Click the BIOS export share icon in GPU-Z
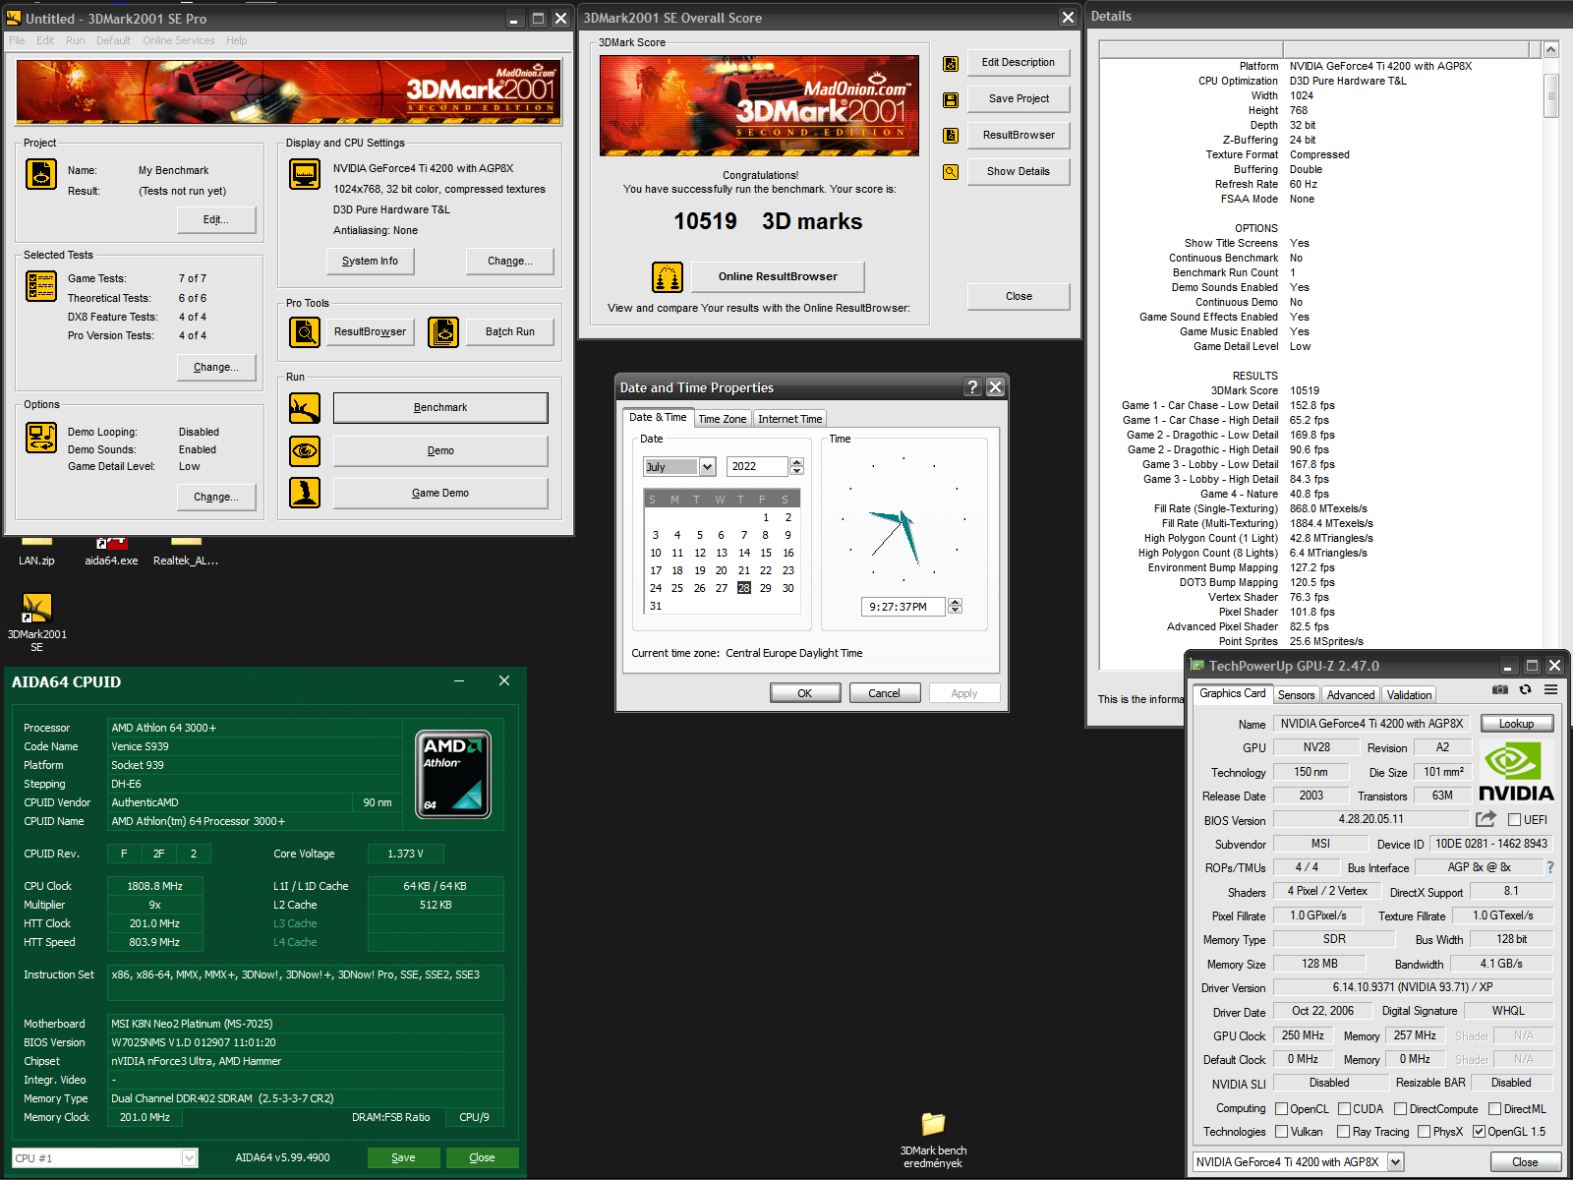Viewport: 1573px width, 1180px height. pos(1486,818)
